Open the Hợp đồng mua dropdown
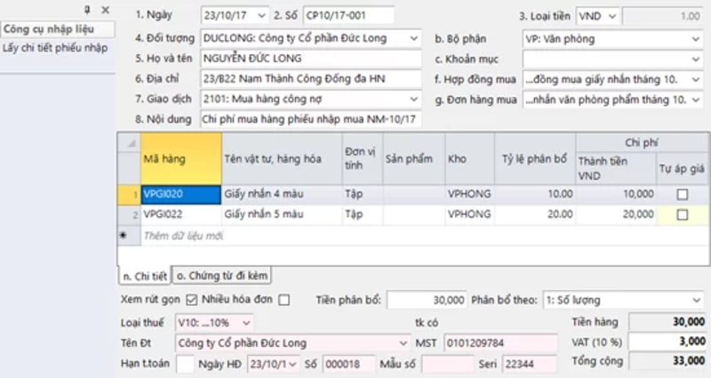This screenshot has height=378, width=711. tap(696, 79)
